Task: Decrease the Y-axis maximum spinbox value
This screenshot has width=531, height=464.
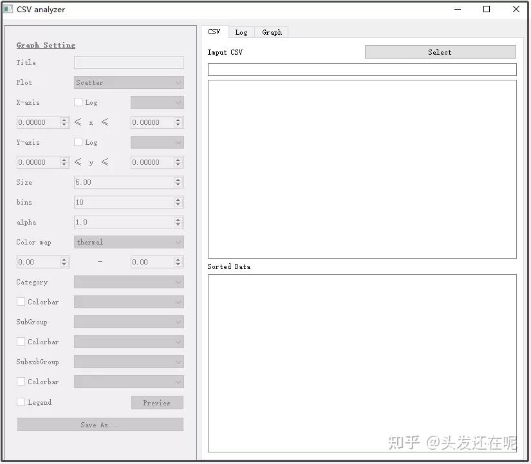Action: tap(178, 165)
